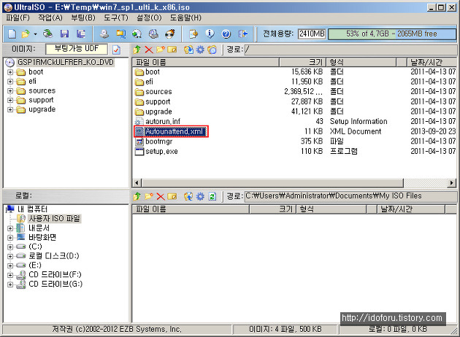Expand the (C:) drive node

tap(10, 247)
